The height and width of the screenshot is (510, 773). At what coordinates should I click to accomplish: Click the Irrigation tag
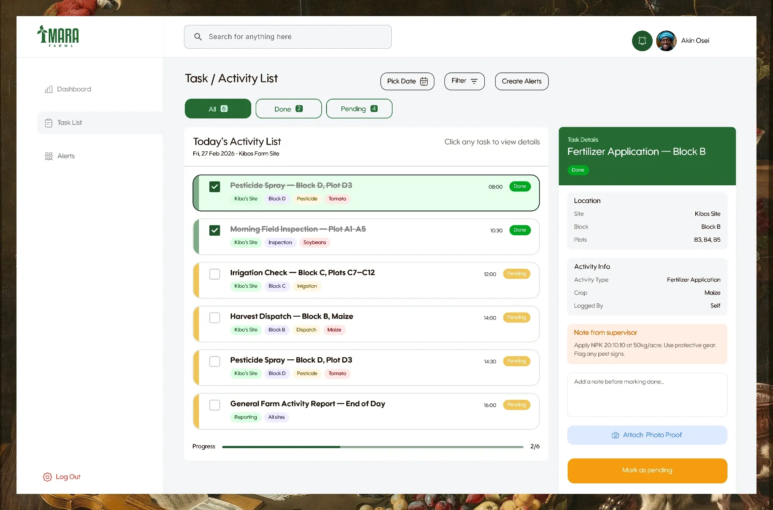click(307, 286)
